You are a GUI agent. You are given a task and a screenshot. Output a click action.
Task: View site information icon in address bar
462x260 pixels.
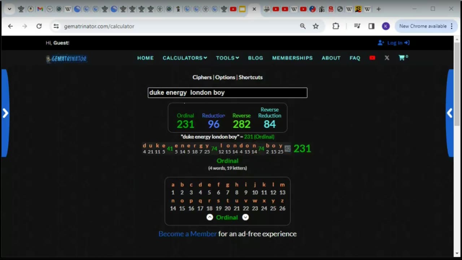[x=56, y=26]
